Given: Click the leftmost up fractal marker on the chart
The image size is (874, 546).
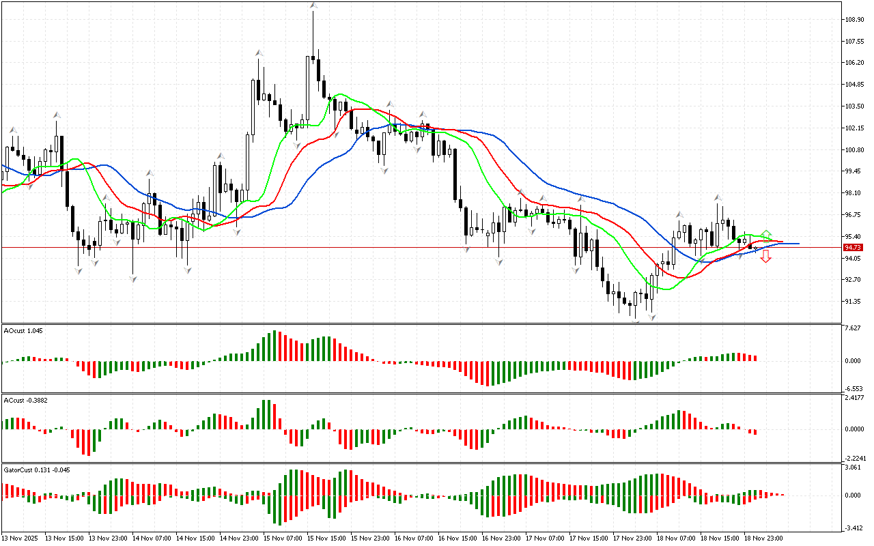Looking at the screenshot, I should click(12, 129).
